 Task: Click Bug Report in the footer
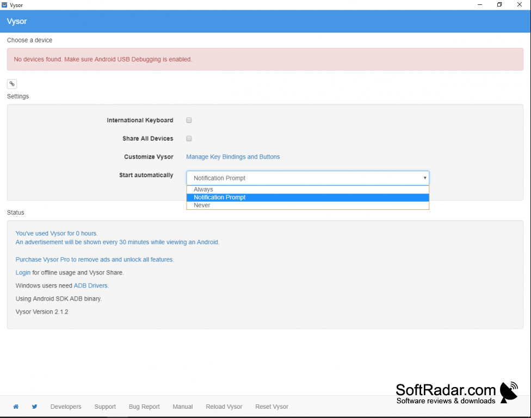point(144,407)
